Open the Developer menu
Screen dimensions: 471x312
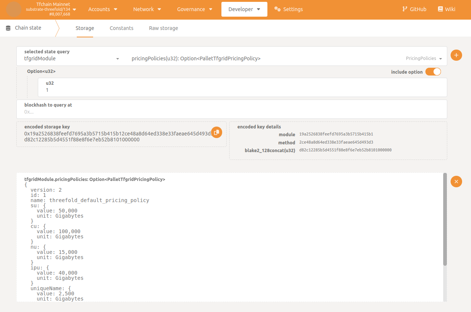click(x=244, y=9)
